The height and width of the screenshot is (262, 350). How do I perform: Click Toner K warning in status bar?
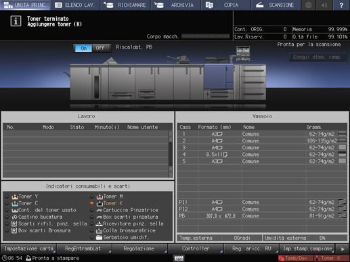(332, 258)
